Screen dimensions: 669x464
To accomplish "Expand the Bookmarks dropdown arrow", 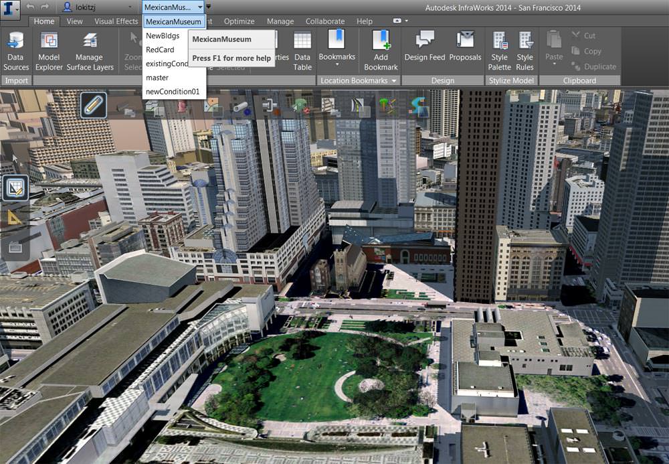I will click(337, 66).
